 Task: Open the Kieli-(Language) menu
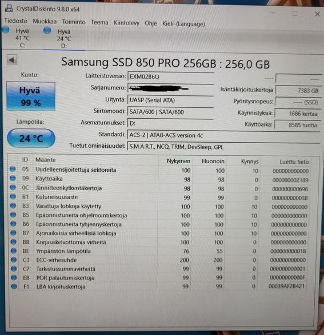pos(183,24)
